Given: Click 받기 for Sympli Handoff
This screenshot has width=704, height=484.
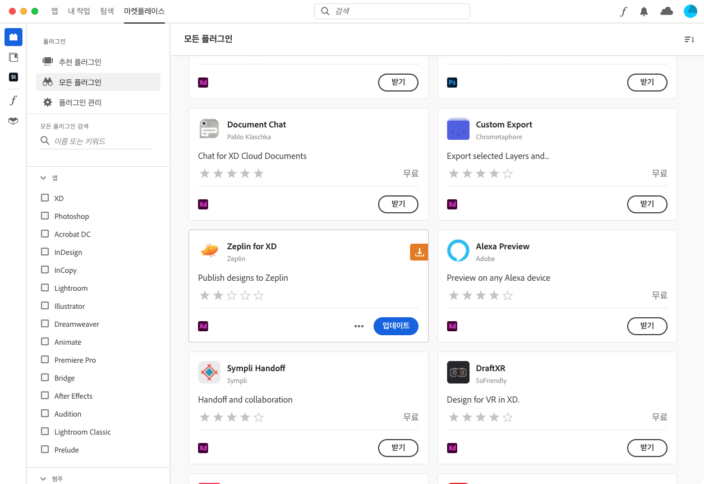Looking at the screenshot, I should (398, 448).
